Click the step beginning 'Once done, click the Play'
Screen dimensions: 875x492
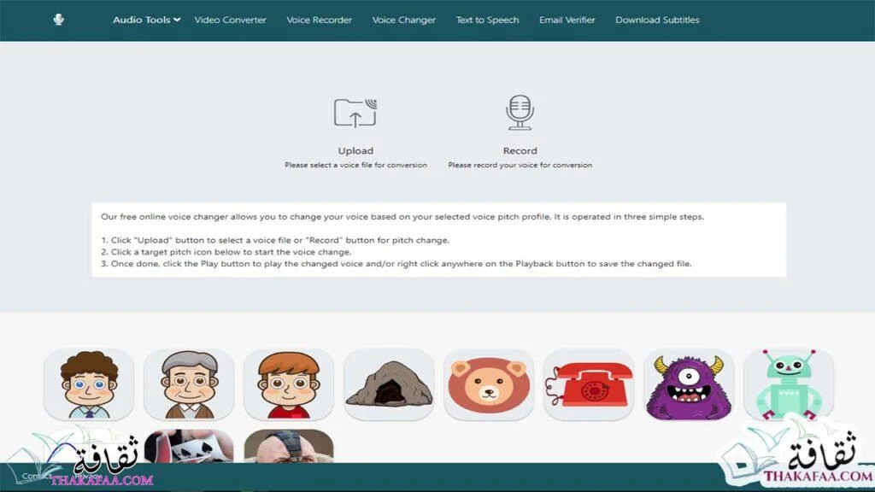click(x=396, y=264)
